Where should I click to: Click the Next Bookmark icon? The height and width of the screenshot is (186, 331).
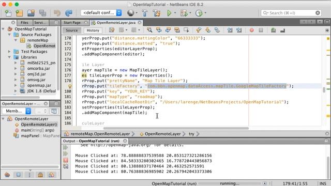tap(208, 30)
